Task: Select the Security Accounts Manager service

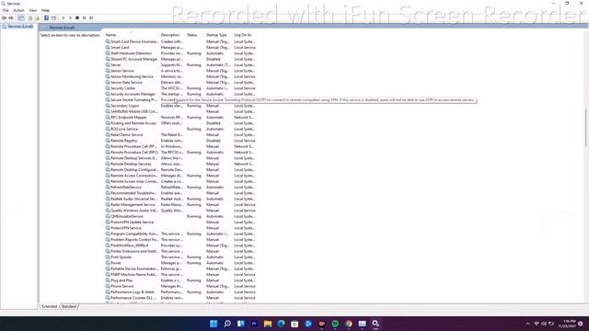Action: pyautogui.click(x=180, y=94)
